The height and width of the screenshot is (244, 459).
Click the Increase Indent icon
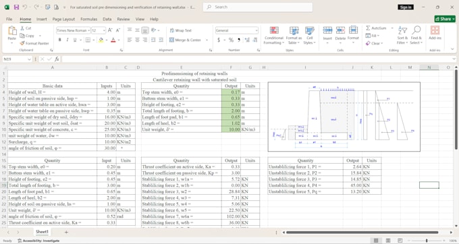[x=161, y=40]
